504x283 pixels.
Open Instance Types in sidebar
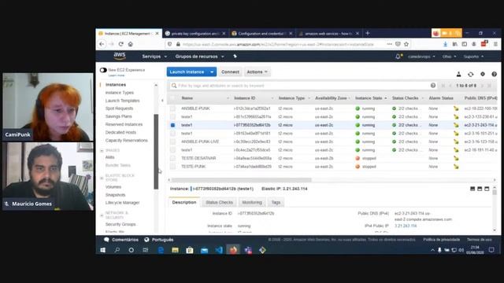coord(119,93)
